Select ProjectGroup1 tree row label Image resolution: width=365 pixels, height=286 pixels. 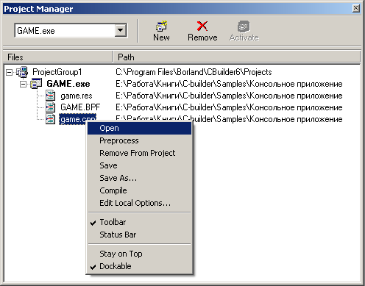(57, 72)
